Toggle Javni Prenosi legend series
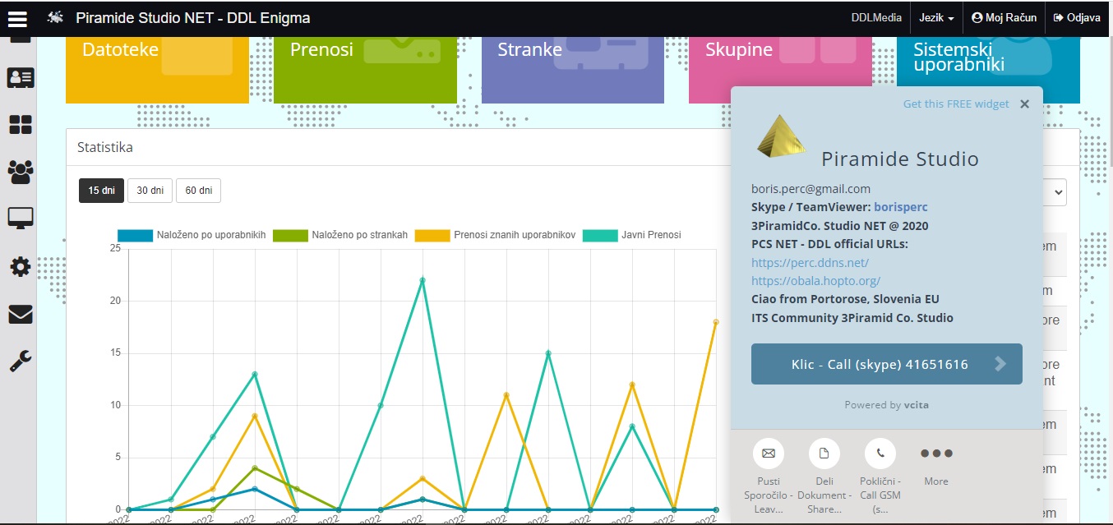1113x525 pixels. tap(632, 236)
